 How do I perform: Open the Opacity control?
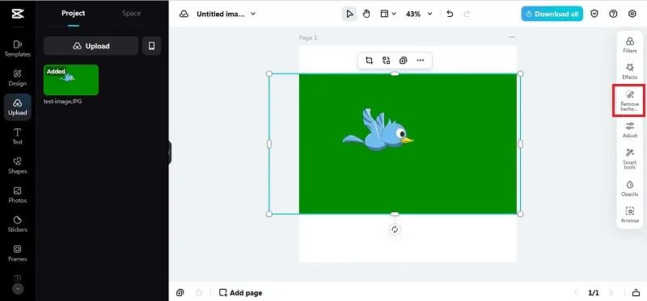[x=630, y=188]
